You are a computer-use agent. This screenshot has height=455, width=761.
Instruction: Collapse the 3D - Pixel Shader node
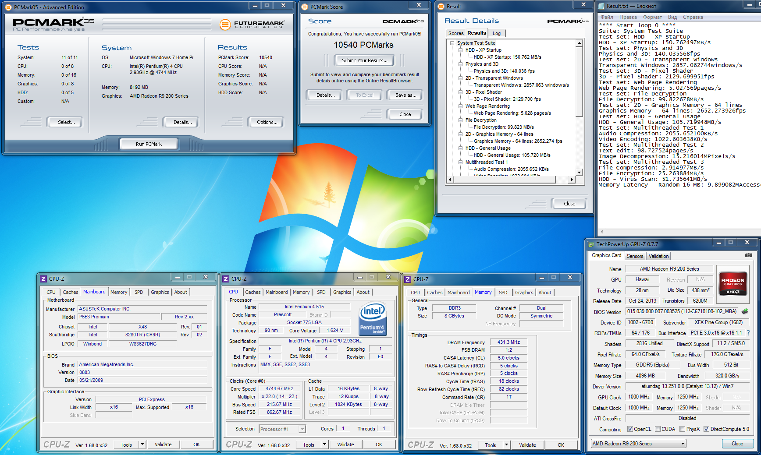pyautogui.click(x=461, y=92)
